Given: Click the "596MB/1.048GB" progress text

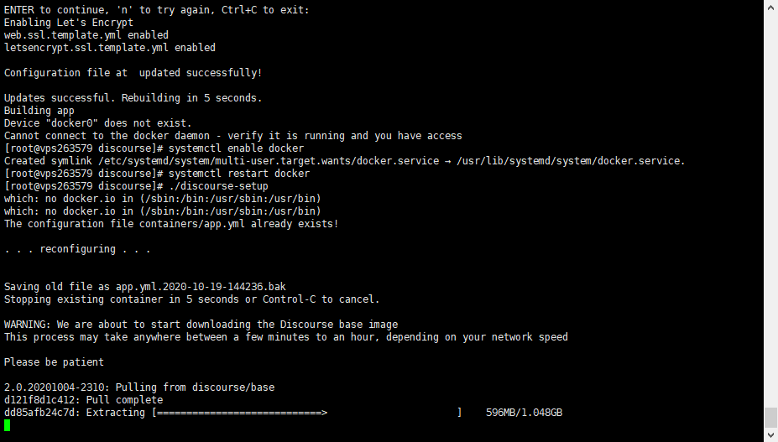Looking at the screenshot, I should 524,413.
